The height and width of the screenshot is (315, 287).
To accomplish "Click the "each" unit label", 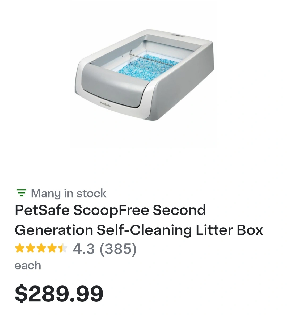I will (28, 265).
